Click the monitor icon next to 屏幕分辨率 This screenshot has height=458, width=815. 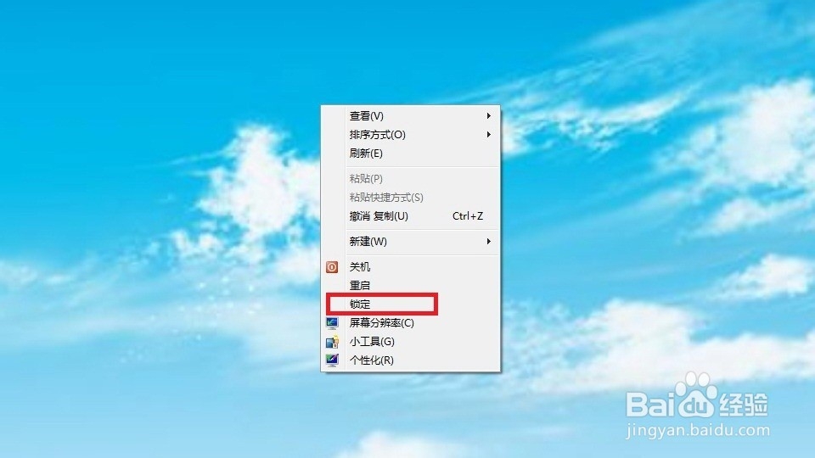click(x=332, y=323)
